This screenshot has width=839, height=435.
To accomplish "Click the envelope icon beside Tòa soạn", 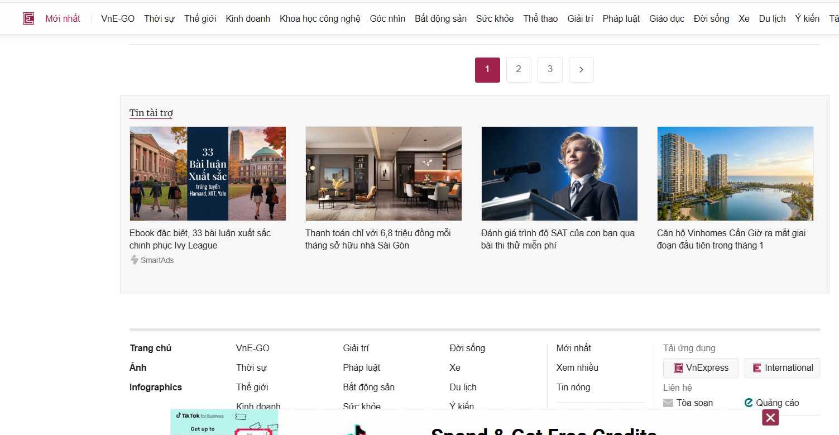I will coord(668,402).
